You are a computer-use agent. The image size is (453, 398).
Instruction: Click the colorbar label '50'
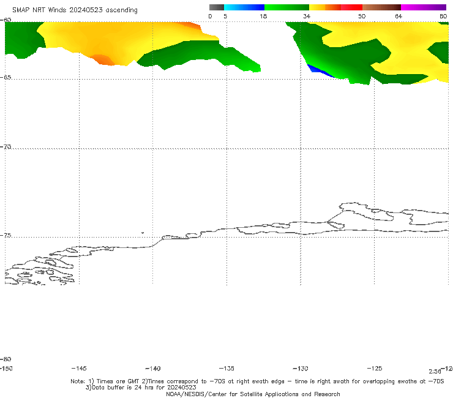click(362, 17)
